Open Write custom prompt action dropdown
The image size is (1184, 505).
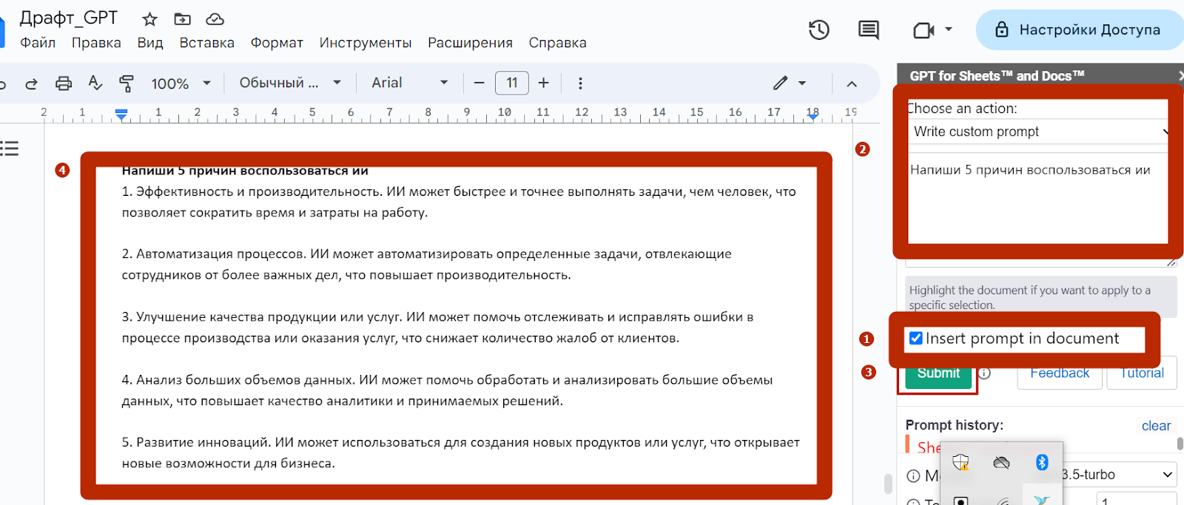(x=1038, y=132)
